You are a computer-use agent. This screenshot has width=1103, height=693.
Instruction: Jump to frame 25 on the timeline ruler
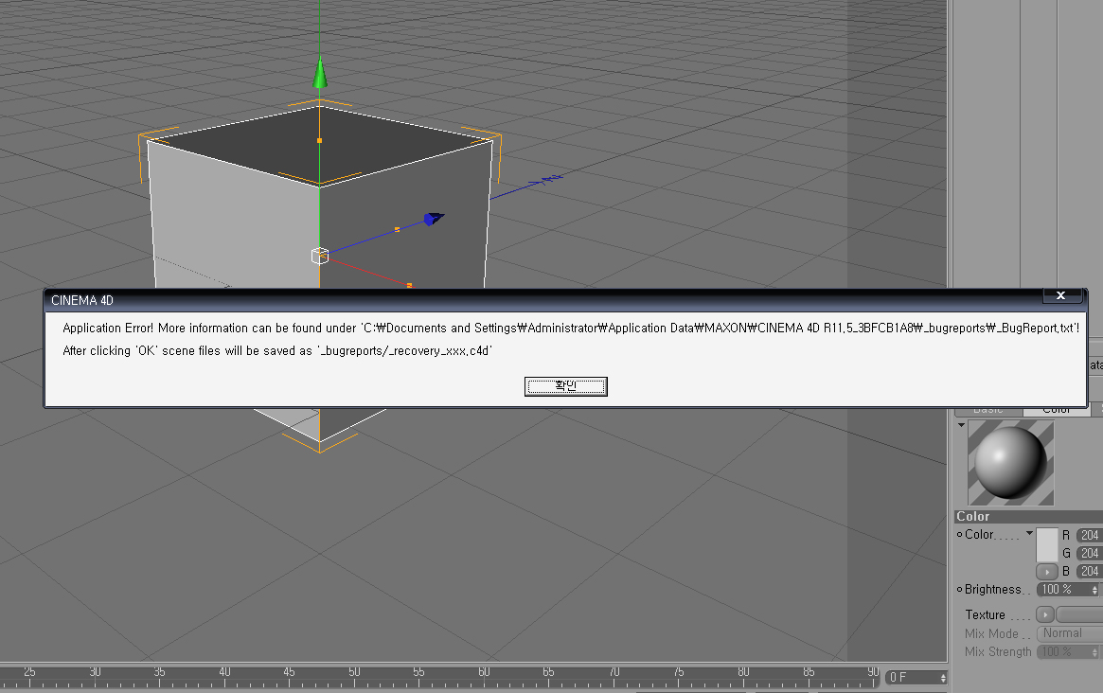click(x=29, y=672)
